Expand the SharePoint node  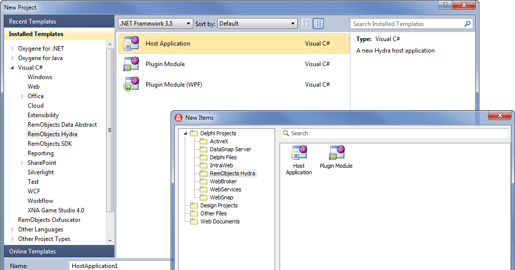[x=22, y=163]
